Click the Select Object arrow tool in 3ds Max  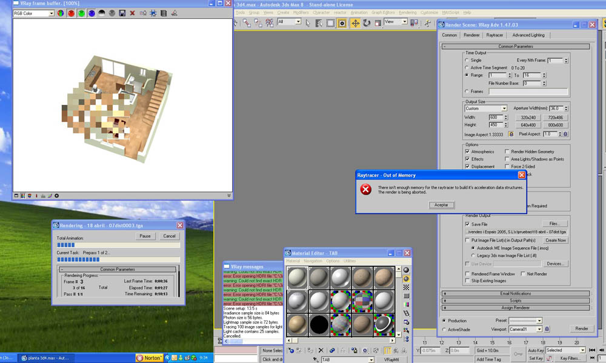coord(308,23)
